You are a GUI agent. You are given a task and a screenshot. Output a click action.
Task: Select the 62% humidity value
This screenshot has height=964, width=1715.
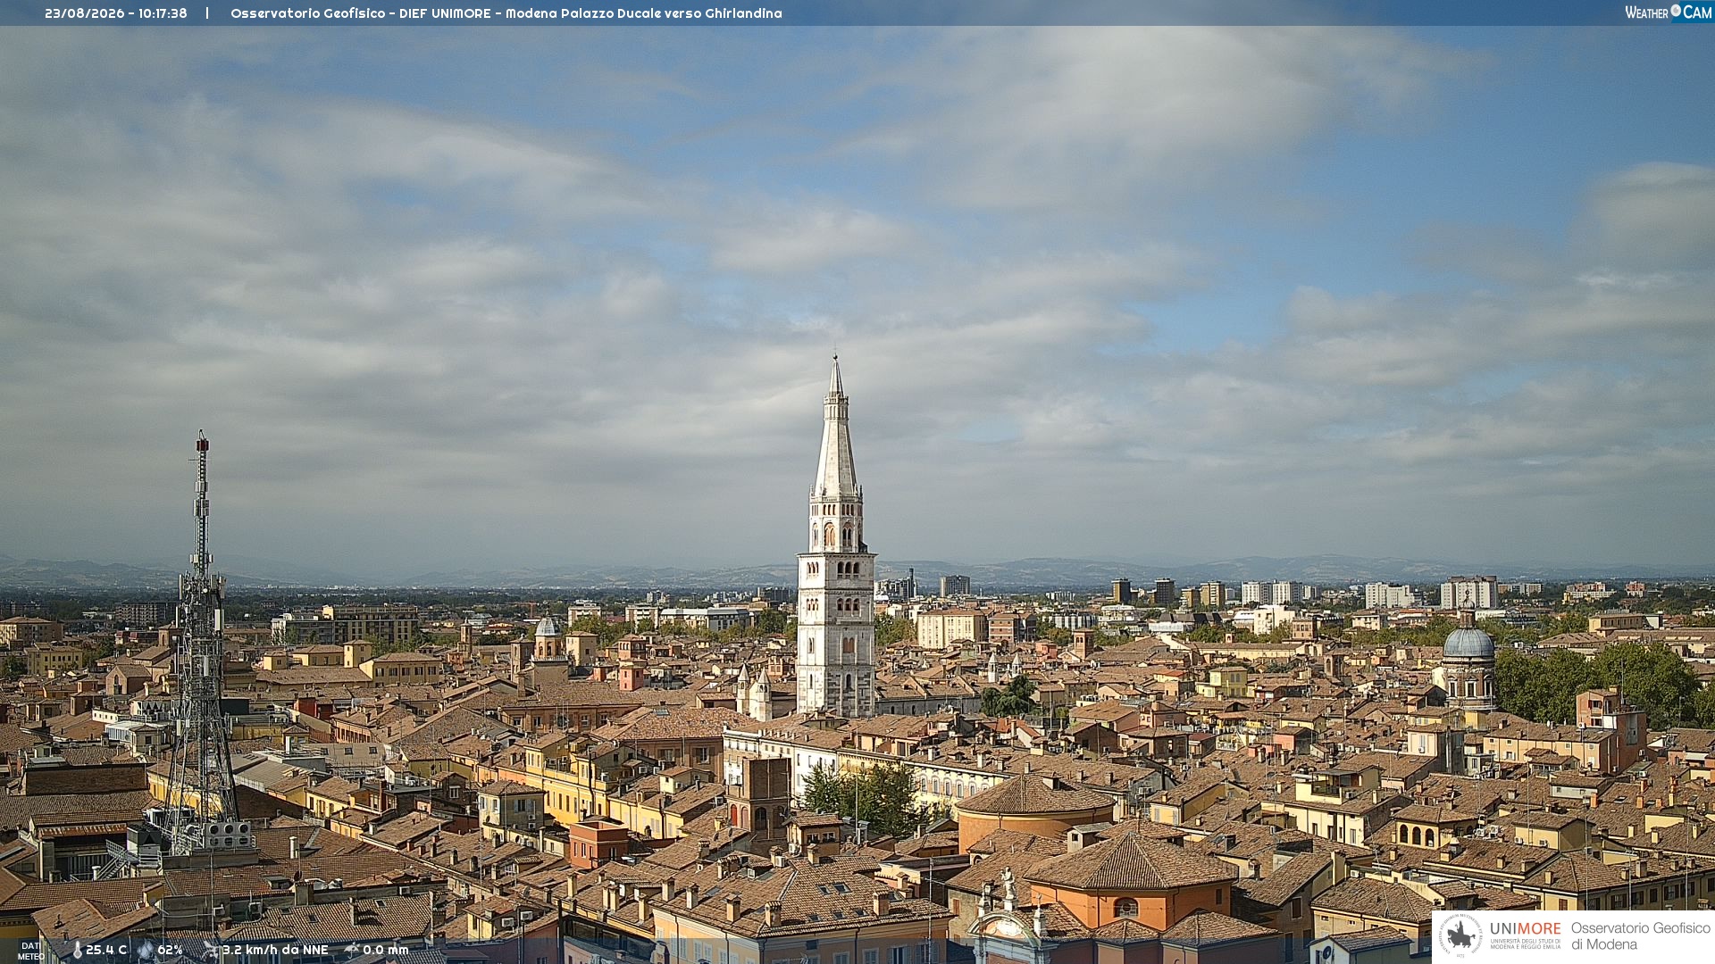pos(170,950)
